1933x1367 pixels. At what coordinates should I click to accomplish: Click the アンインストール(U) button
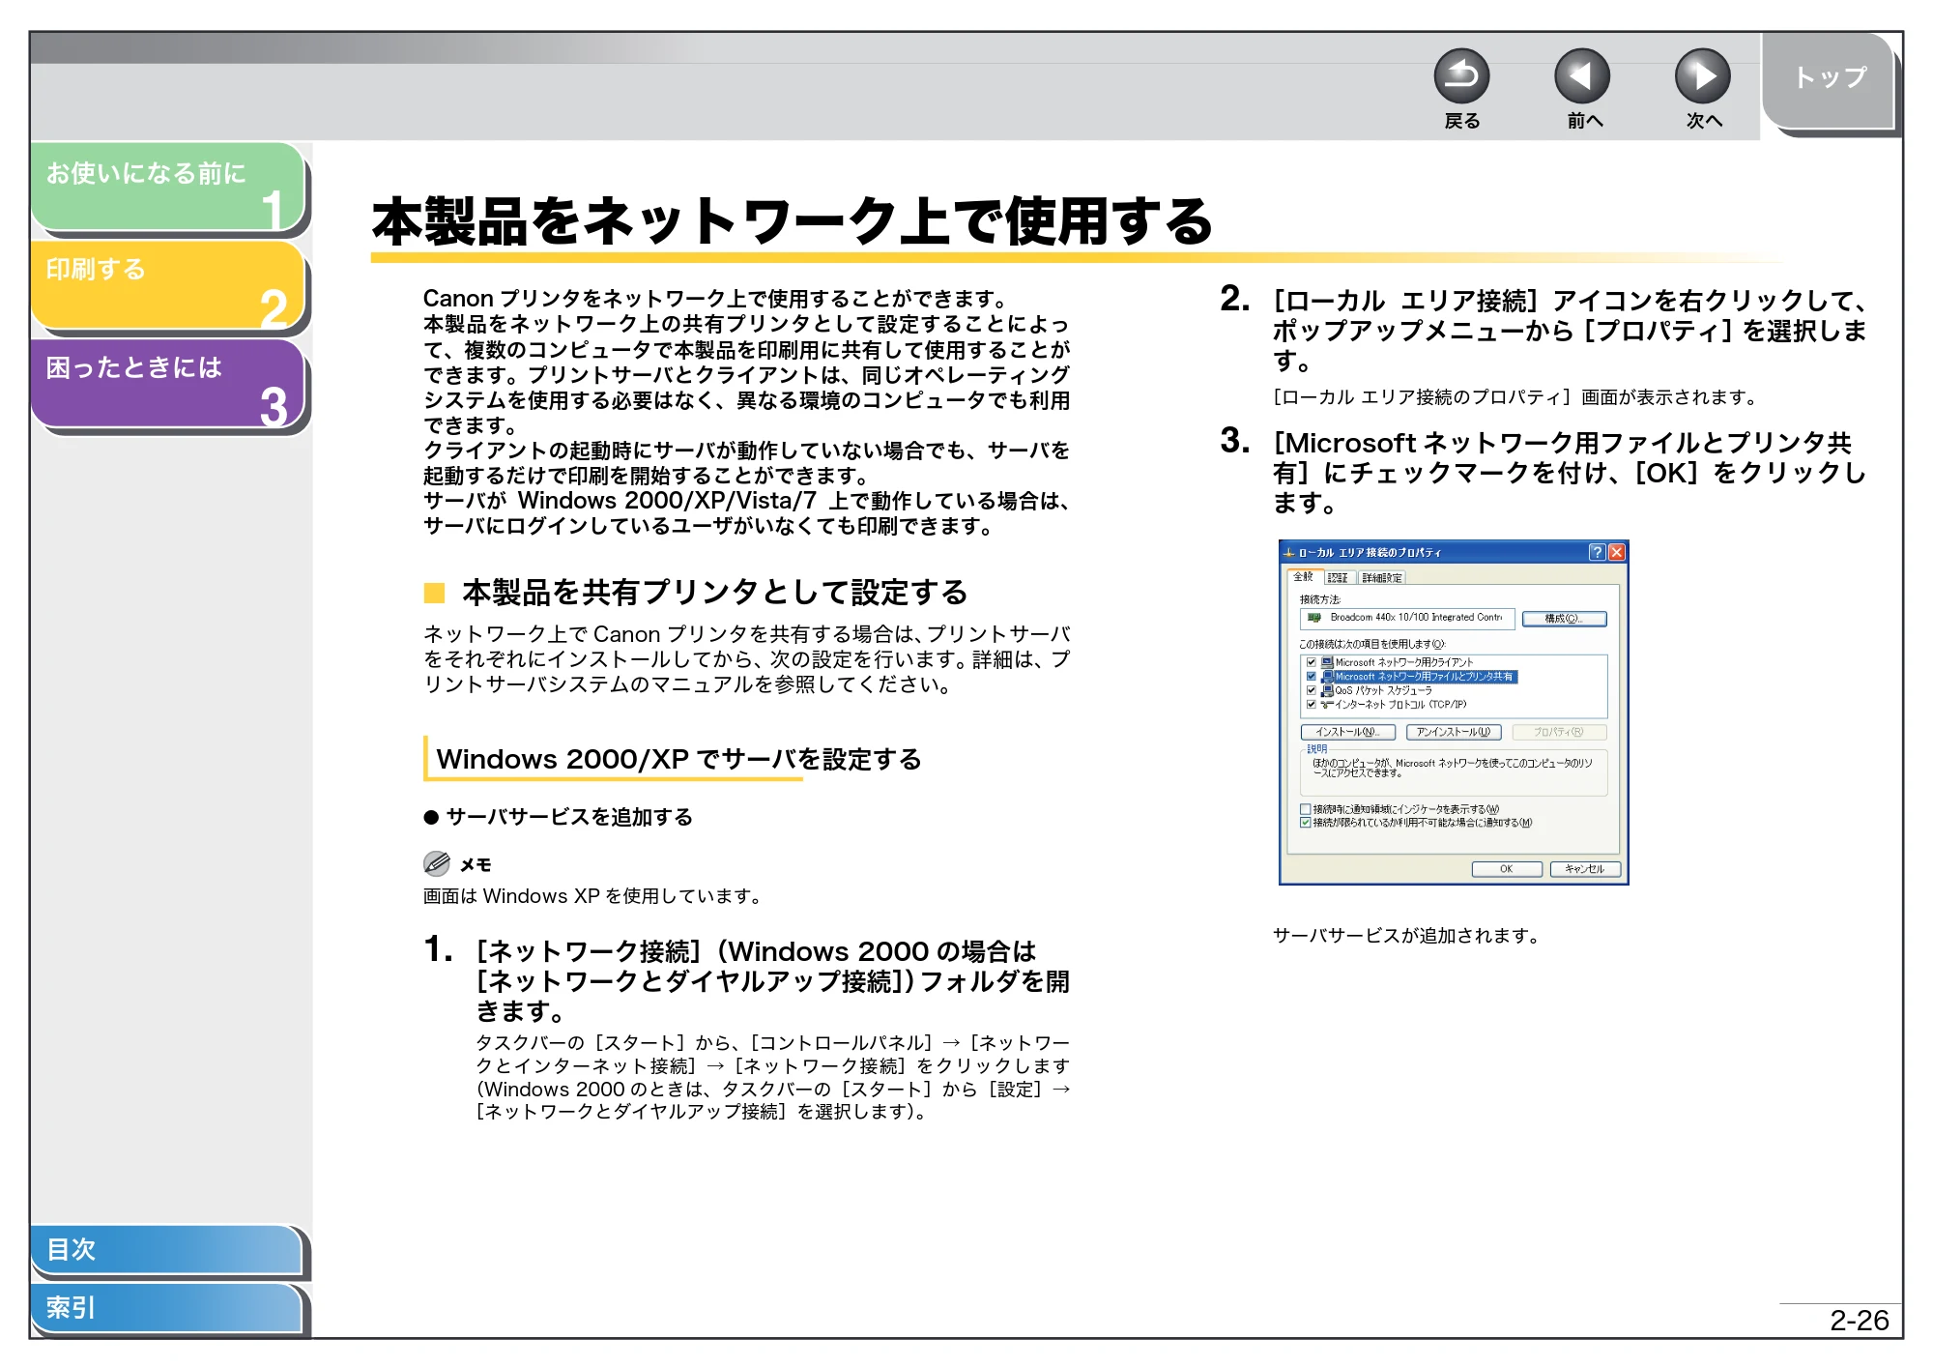coord(1453,732)
